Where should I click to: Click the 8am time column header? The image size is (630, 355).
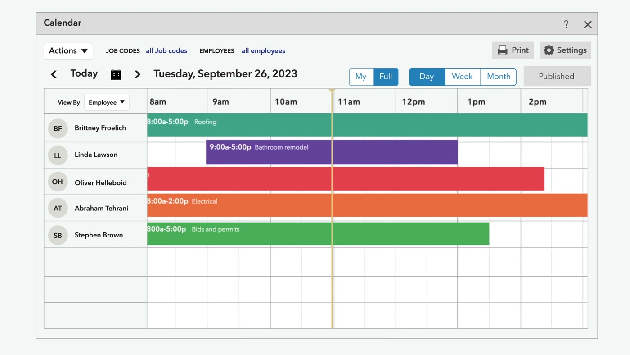pos(158,102)
